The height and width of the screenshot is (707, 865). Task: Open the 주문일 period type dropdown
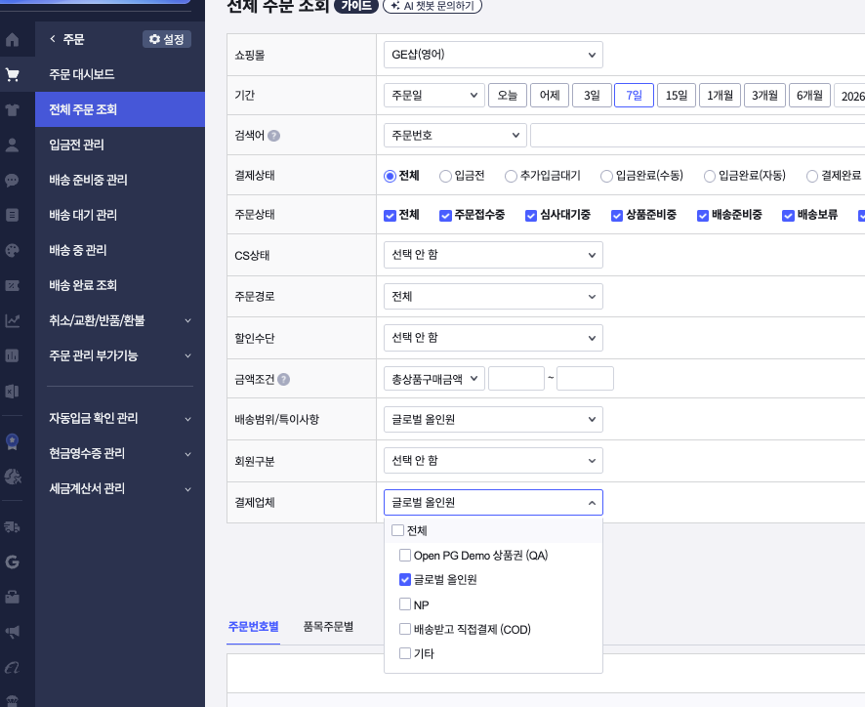tap(434, 95)
